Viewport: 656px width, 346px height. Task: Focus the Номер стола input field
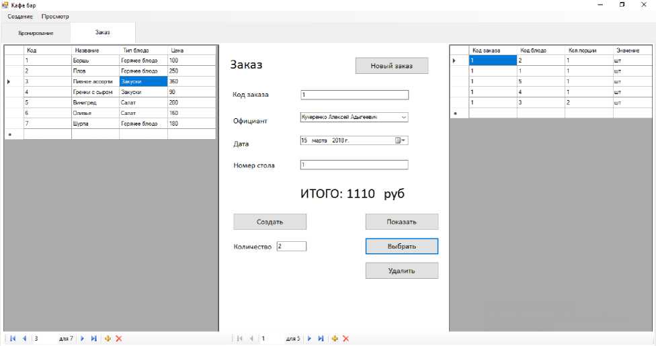pyautogui.click(x=354, y=165)
